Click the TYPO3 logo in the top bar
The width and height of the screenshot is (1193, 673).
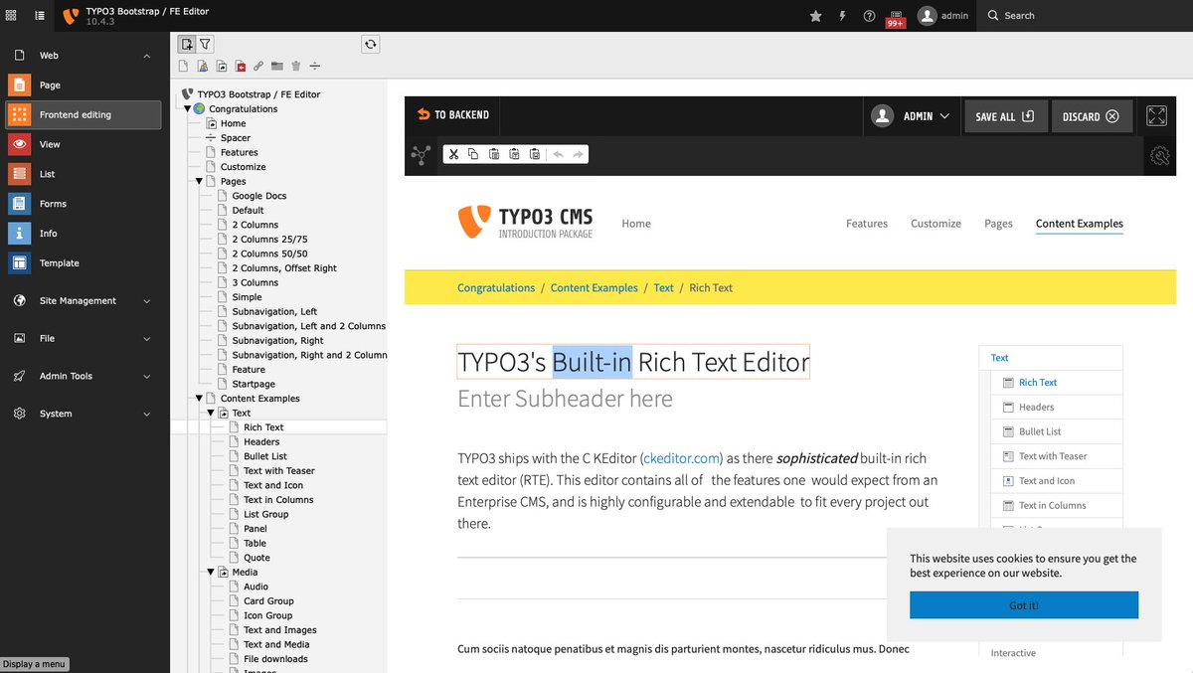click(71, 16)
